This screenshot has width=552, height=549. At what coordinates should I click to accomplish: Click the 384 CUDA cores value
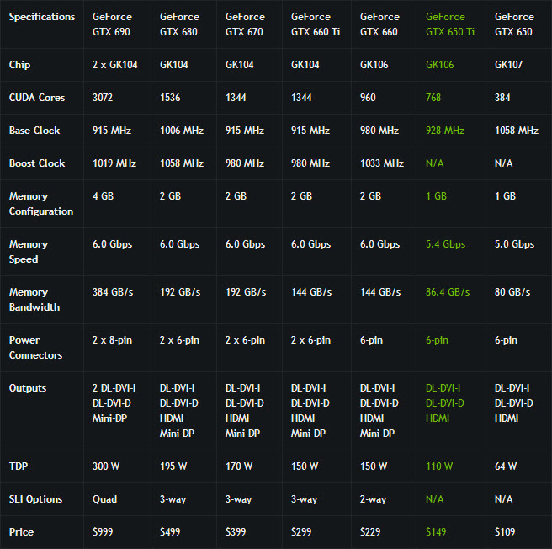pos(502,98)
